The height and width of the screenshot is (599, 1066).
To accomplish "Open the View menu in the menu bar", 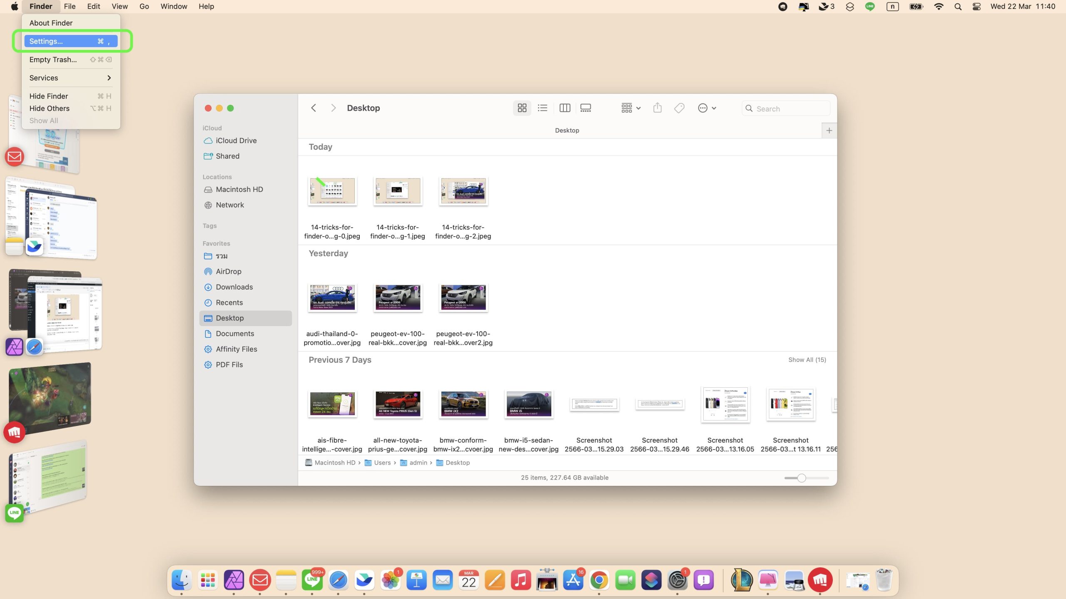I will click(x=119, y=6).
